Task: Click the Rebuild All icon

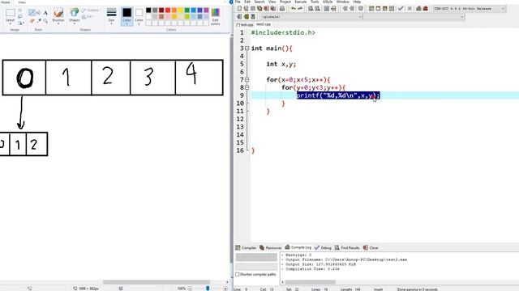Action: coord(392,9)
